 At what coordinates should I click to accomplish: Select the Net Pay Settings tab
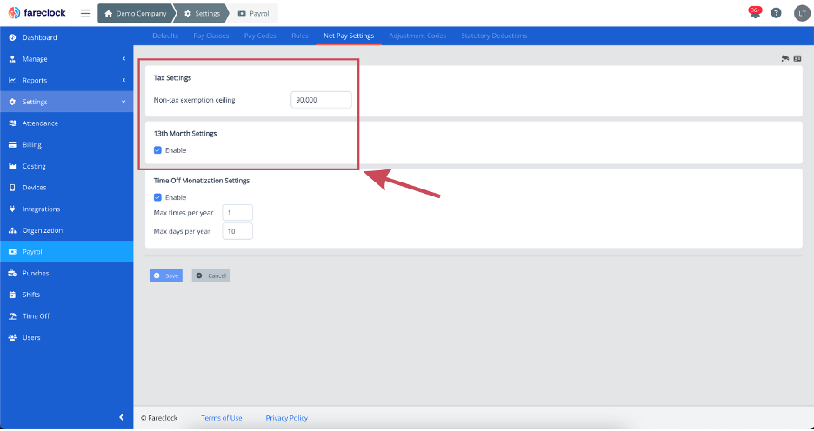(349, 36)
